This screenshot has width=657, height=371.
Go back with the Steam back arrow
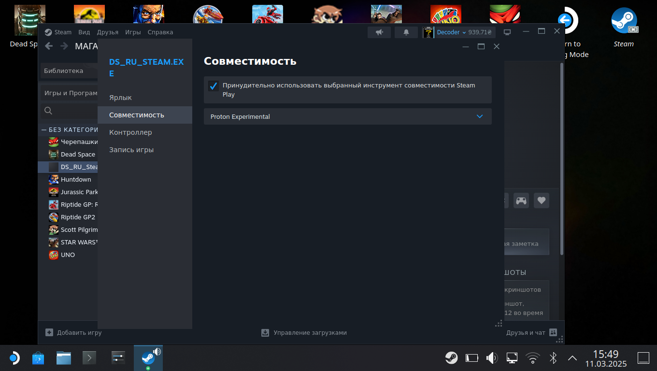point(49,46)
